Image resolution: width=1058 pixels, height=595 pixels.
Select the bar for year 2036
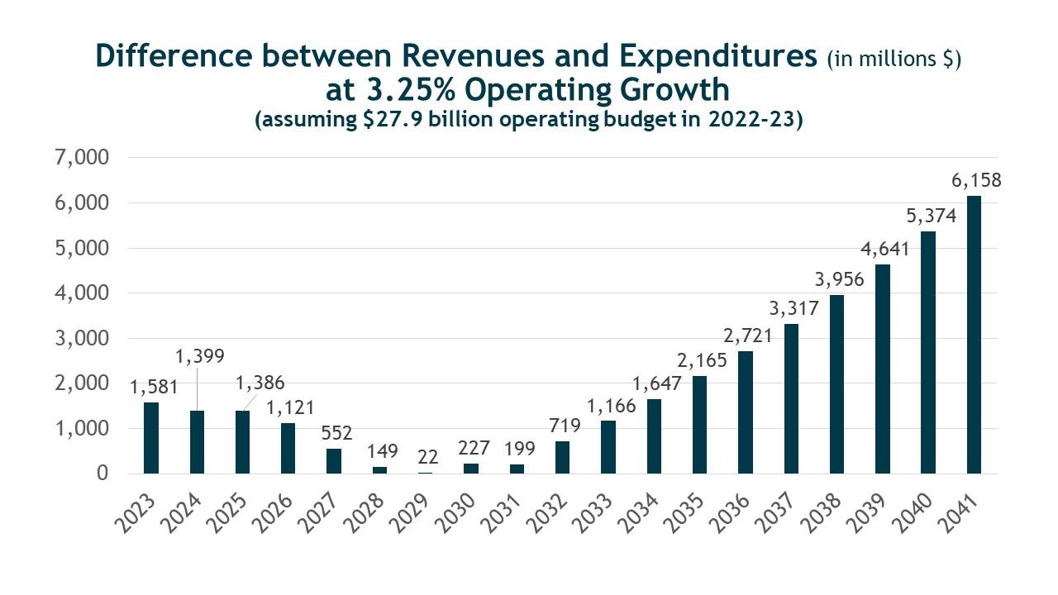pos(746,412)
